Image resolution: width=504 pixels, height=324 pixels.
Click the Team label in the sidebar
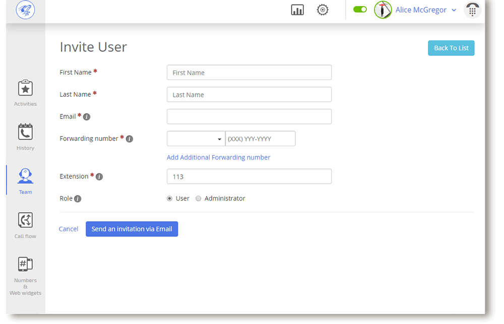pyautogui.click(x=25, y=192)
